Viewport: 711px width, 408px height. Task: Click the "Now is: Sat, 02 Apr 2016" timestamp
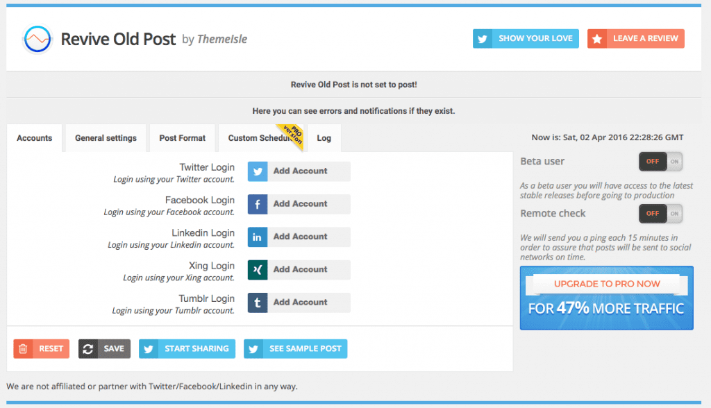[x=608, y=137]
